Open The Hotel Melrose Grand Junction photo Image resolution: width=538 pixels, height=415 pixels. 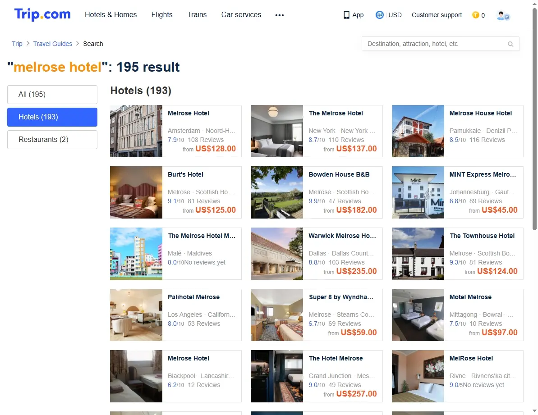tap(277, 376)
